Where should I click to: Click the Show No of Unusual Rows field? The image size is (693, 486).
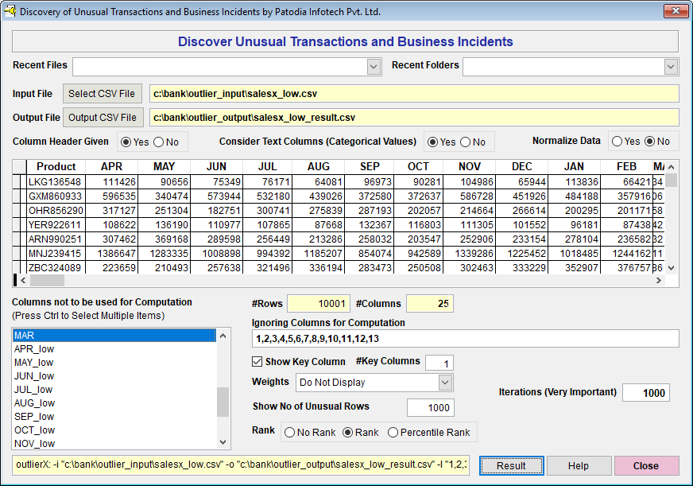[430, 408]
